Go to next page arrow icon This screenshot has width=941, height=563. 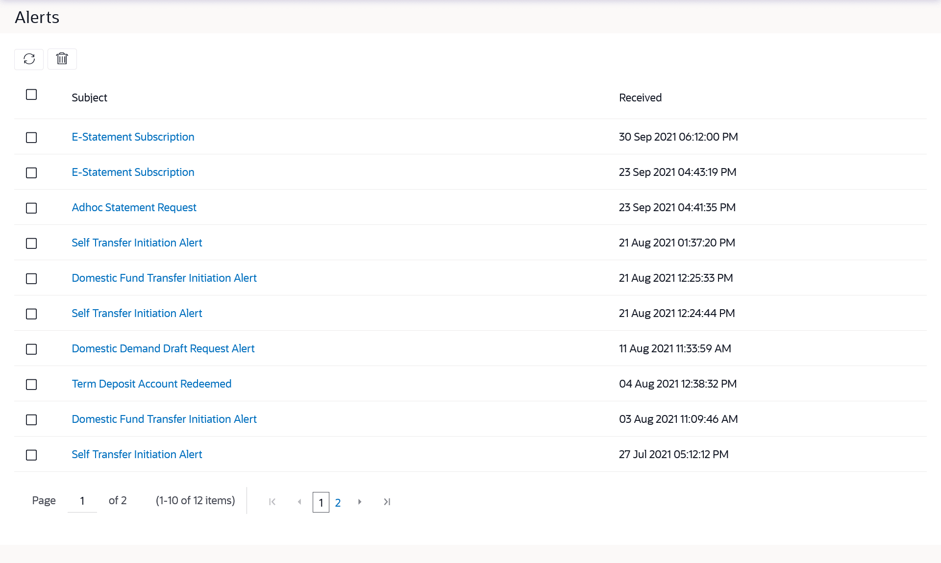coord(360,502)
